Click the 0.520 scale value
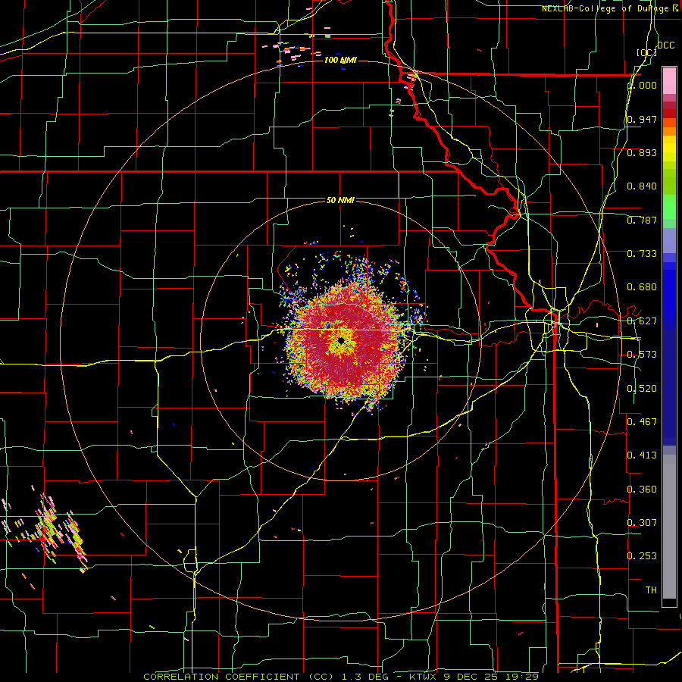682x682 pixels. [x=642, y=389]
